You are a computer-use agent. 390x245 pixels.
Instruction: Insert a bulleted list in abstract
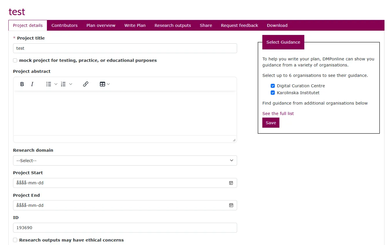point(49,84)
